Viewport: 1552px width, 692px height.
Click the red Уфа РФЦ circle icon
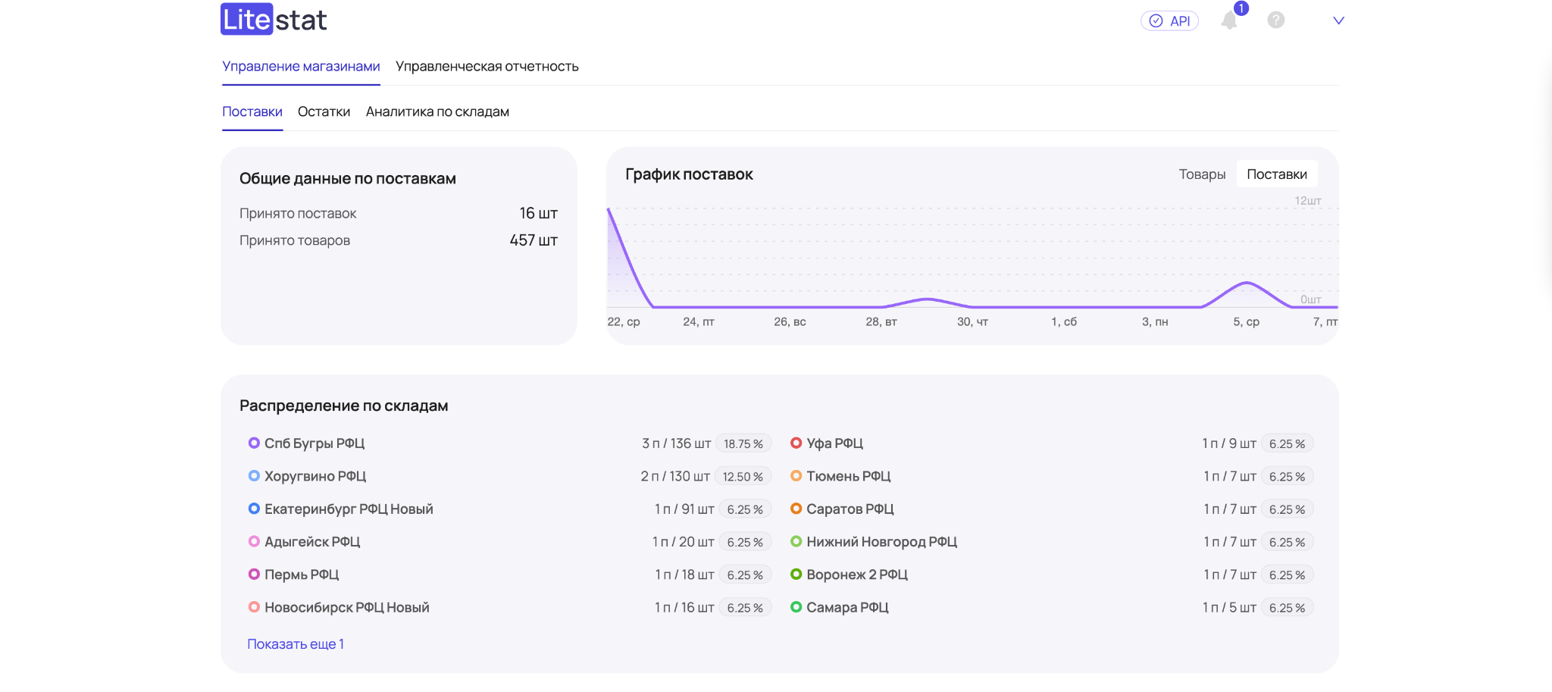(x=796, y=443)
